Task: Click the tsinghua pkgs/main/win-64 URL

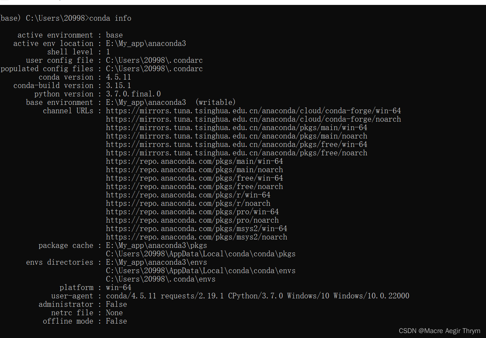Action: pyautogui.click(x=237, y=128)
